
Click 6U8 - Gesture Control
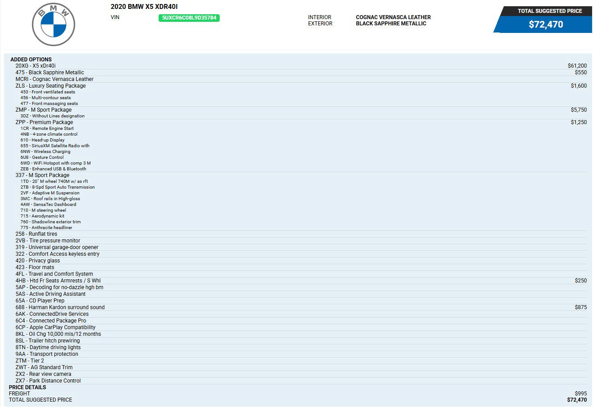pyautogui.click(x=42, y=157)
